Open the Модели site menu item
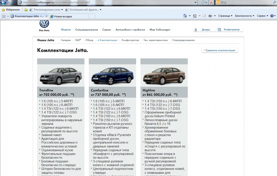 click(x=66, y=30)
